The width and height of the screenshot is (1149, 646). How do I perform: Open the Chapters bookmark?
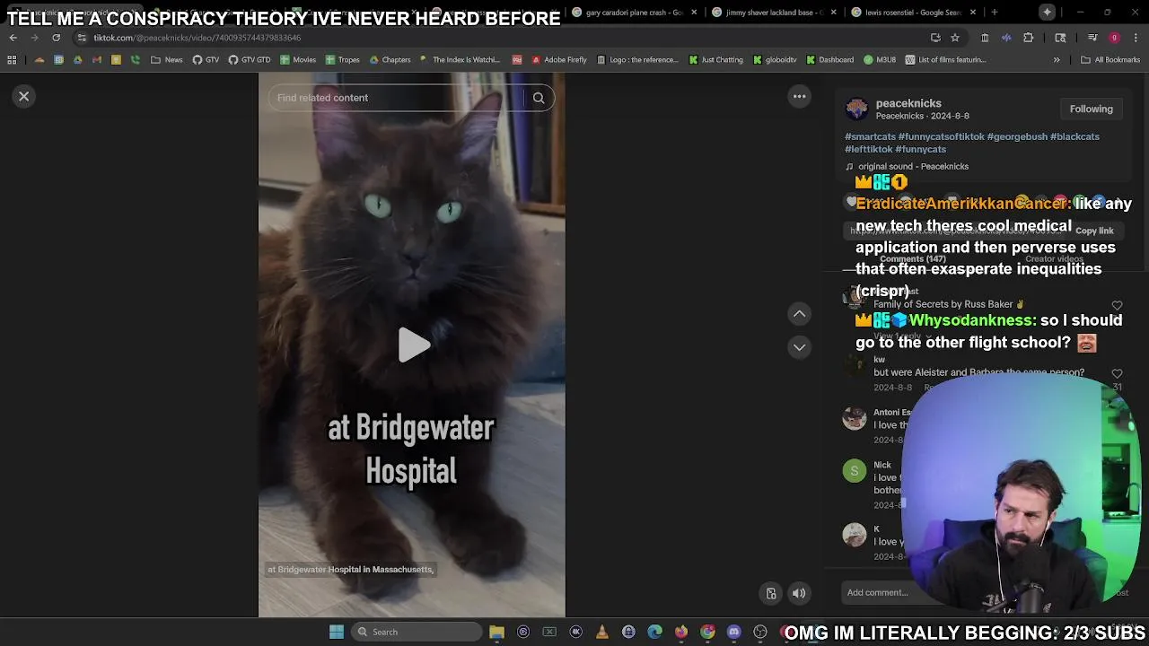(x=390, y=60)
